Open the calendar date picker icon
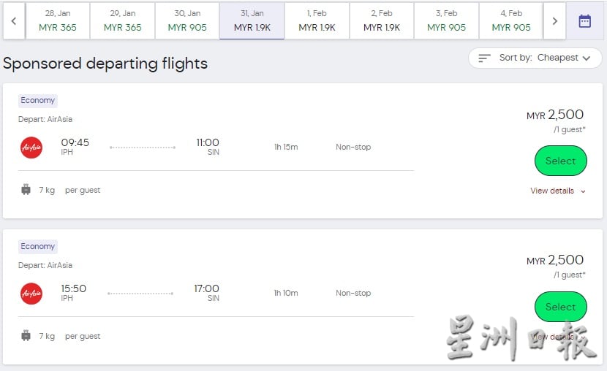This screenshot has height=371, width=607. 584,21
